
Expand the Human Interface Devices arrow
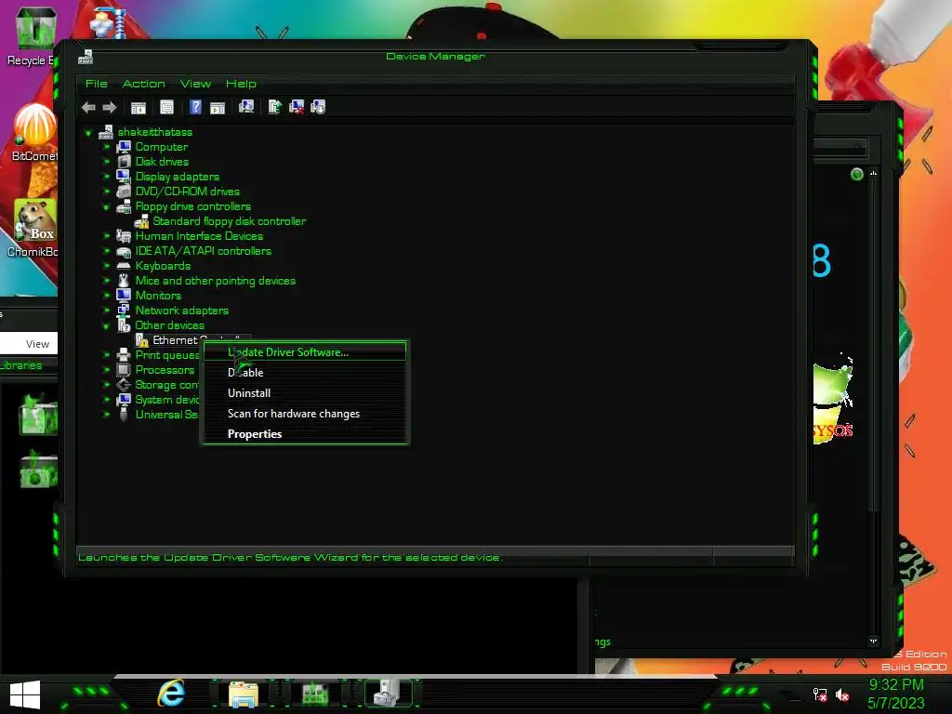tap(106, 236)
